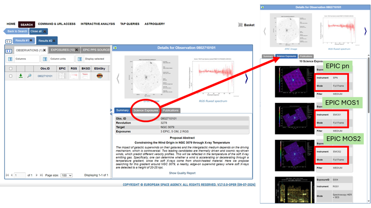This screenshot has width=371, height=208.
Task: Open RGS fluxed spectrum plot preview
Action: pos(213,77)
